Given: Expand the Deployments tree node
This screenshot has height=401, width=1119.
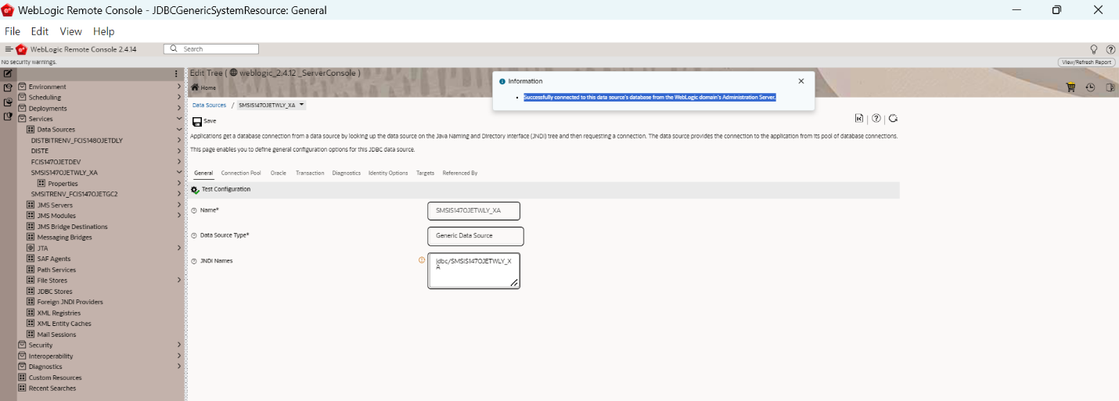Looking at the screenshot, I should pos(179,109).
